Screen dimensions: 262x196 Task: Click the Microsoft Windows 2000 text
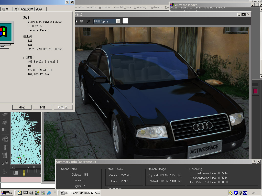click(45, 22)
